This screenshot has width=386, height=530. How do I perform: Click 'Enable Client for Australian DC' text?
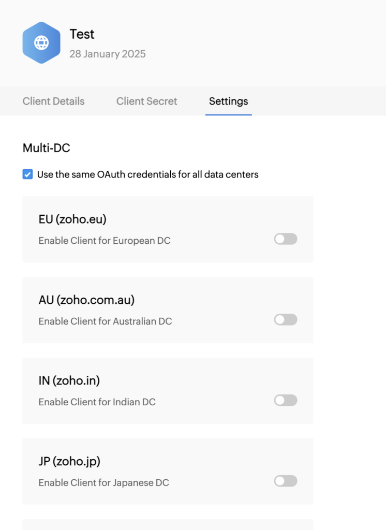(x=105, y=321)
